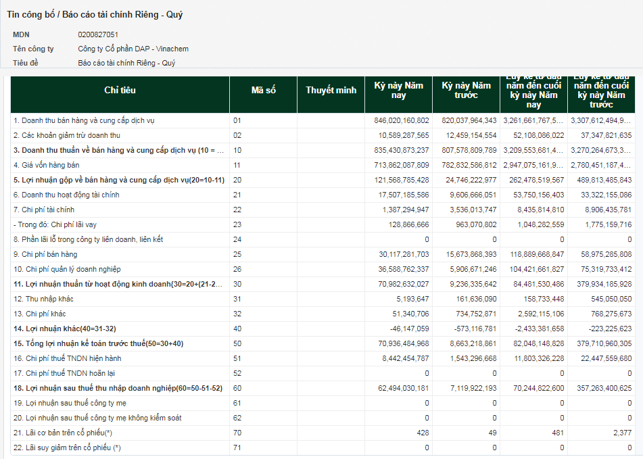This screenshot has width=643, height=459.
Task: Click value 489,813,485,843 gross profit cumulative
Action: [x=604, y=180]
